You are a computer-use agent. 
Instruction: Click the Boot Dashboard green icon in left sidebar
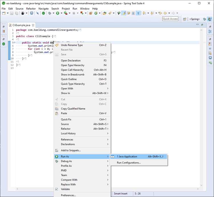(4, 44)
